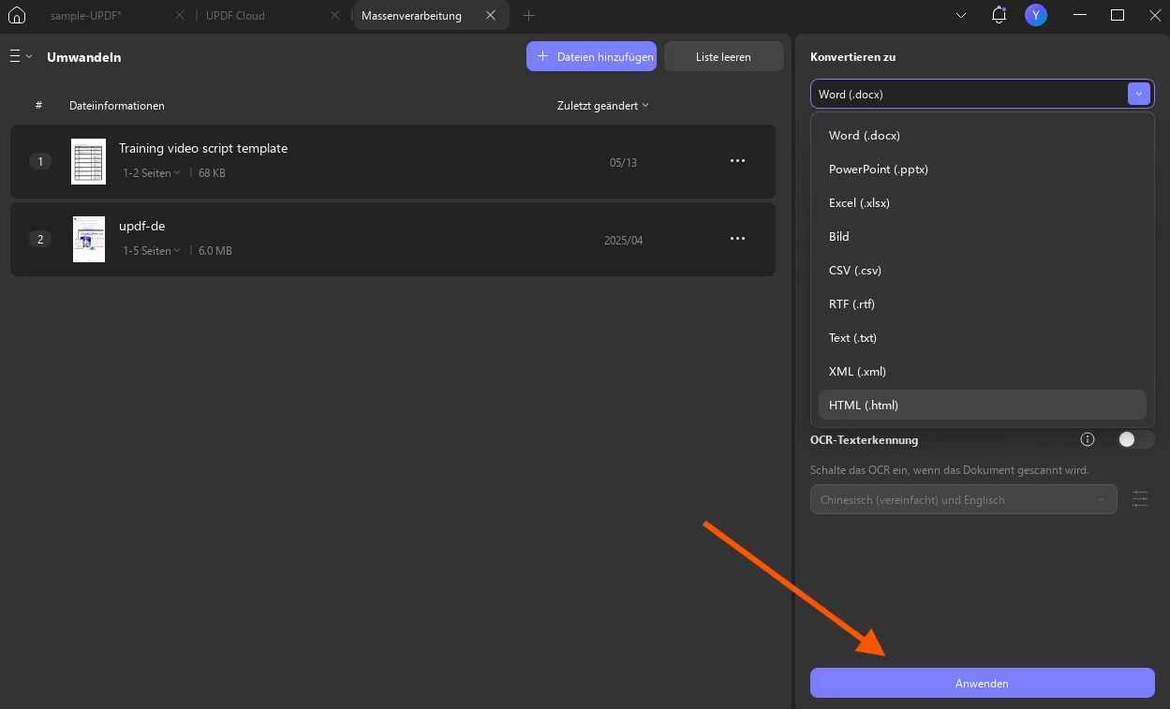
Task: Open the notifications bell
Action: pos(999,15)
